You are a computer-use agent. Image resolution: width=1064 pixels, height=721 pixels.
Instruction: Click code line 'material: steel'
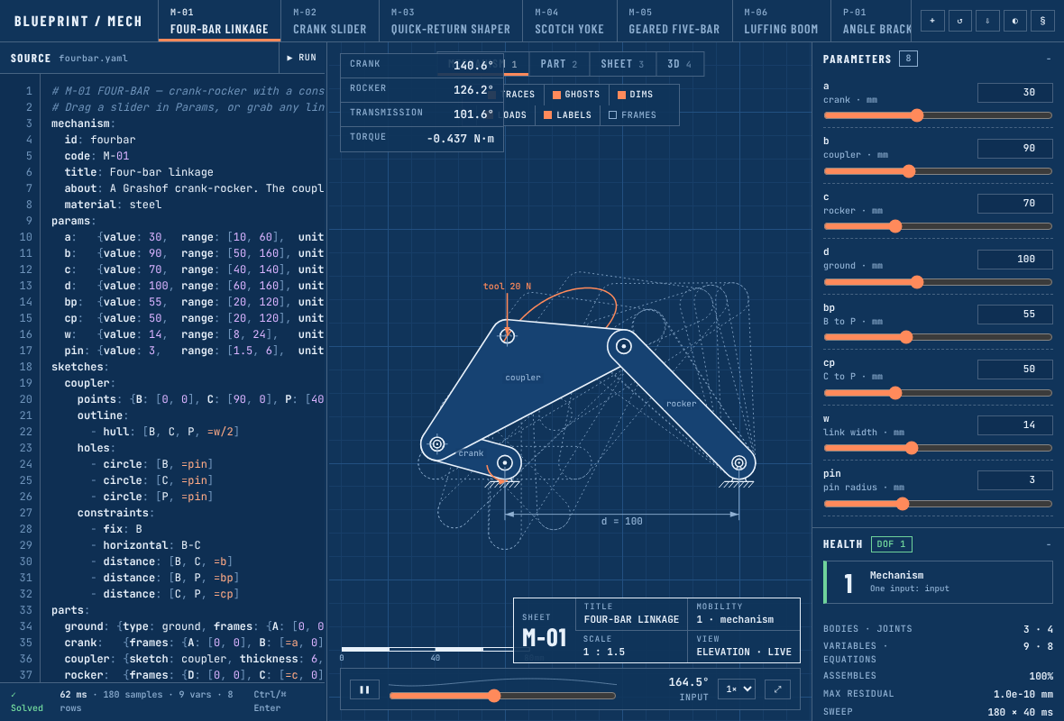(113, 205)
